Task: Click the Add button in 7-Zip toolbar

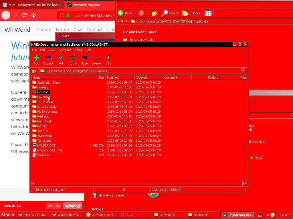Action: point(36,60)
